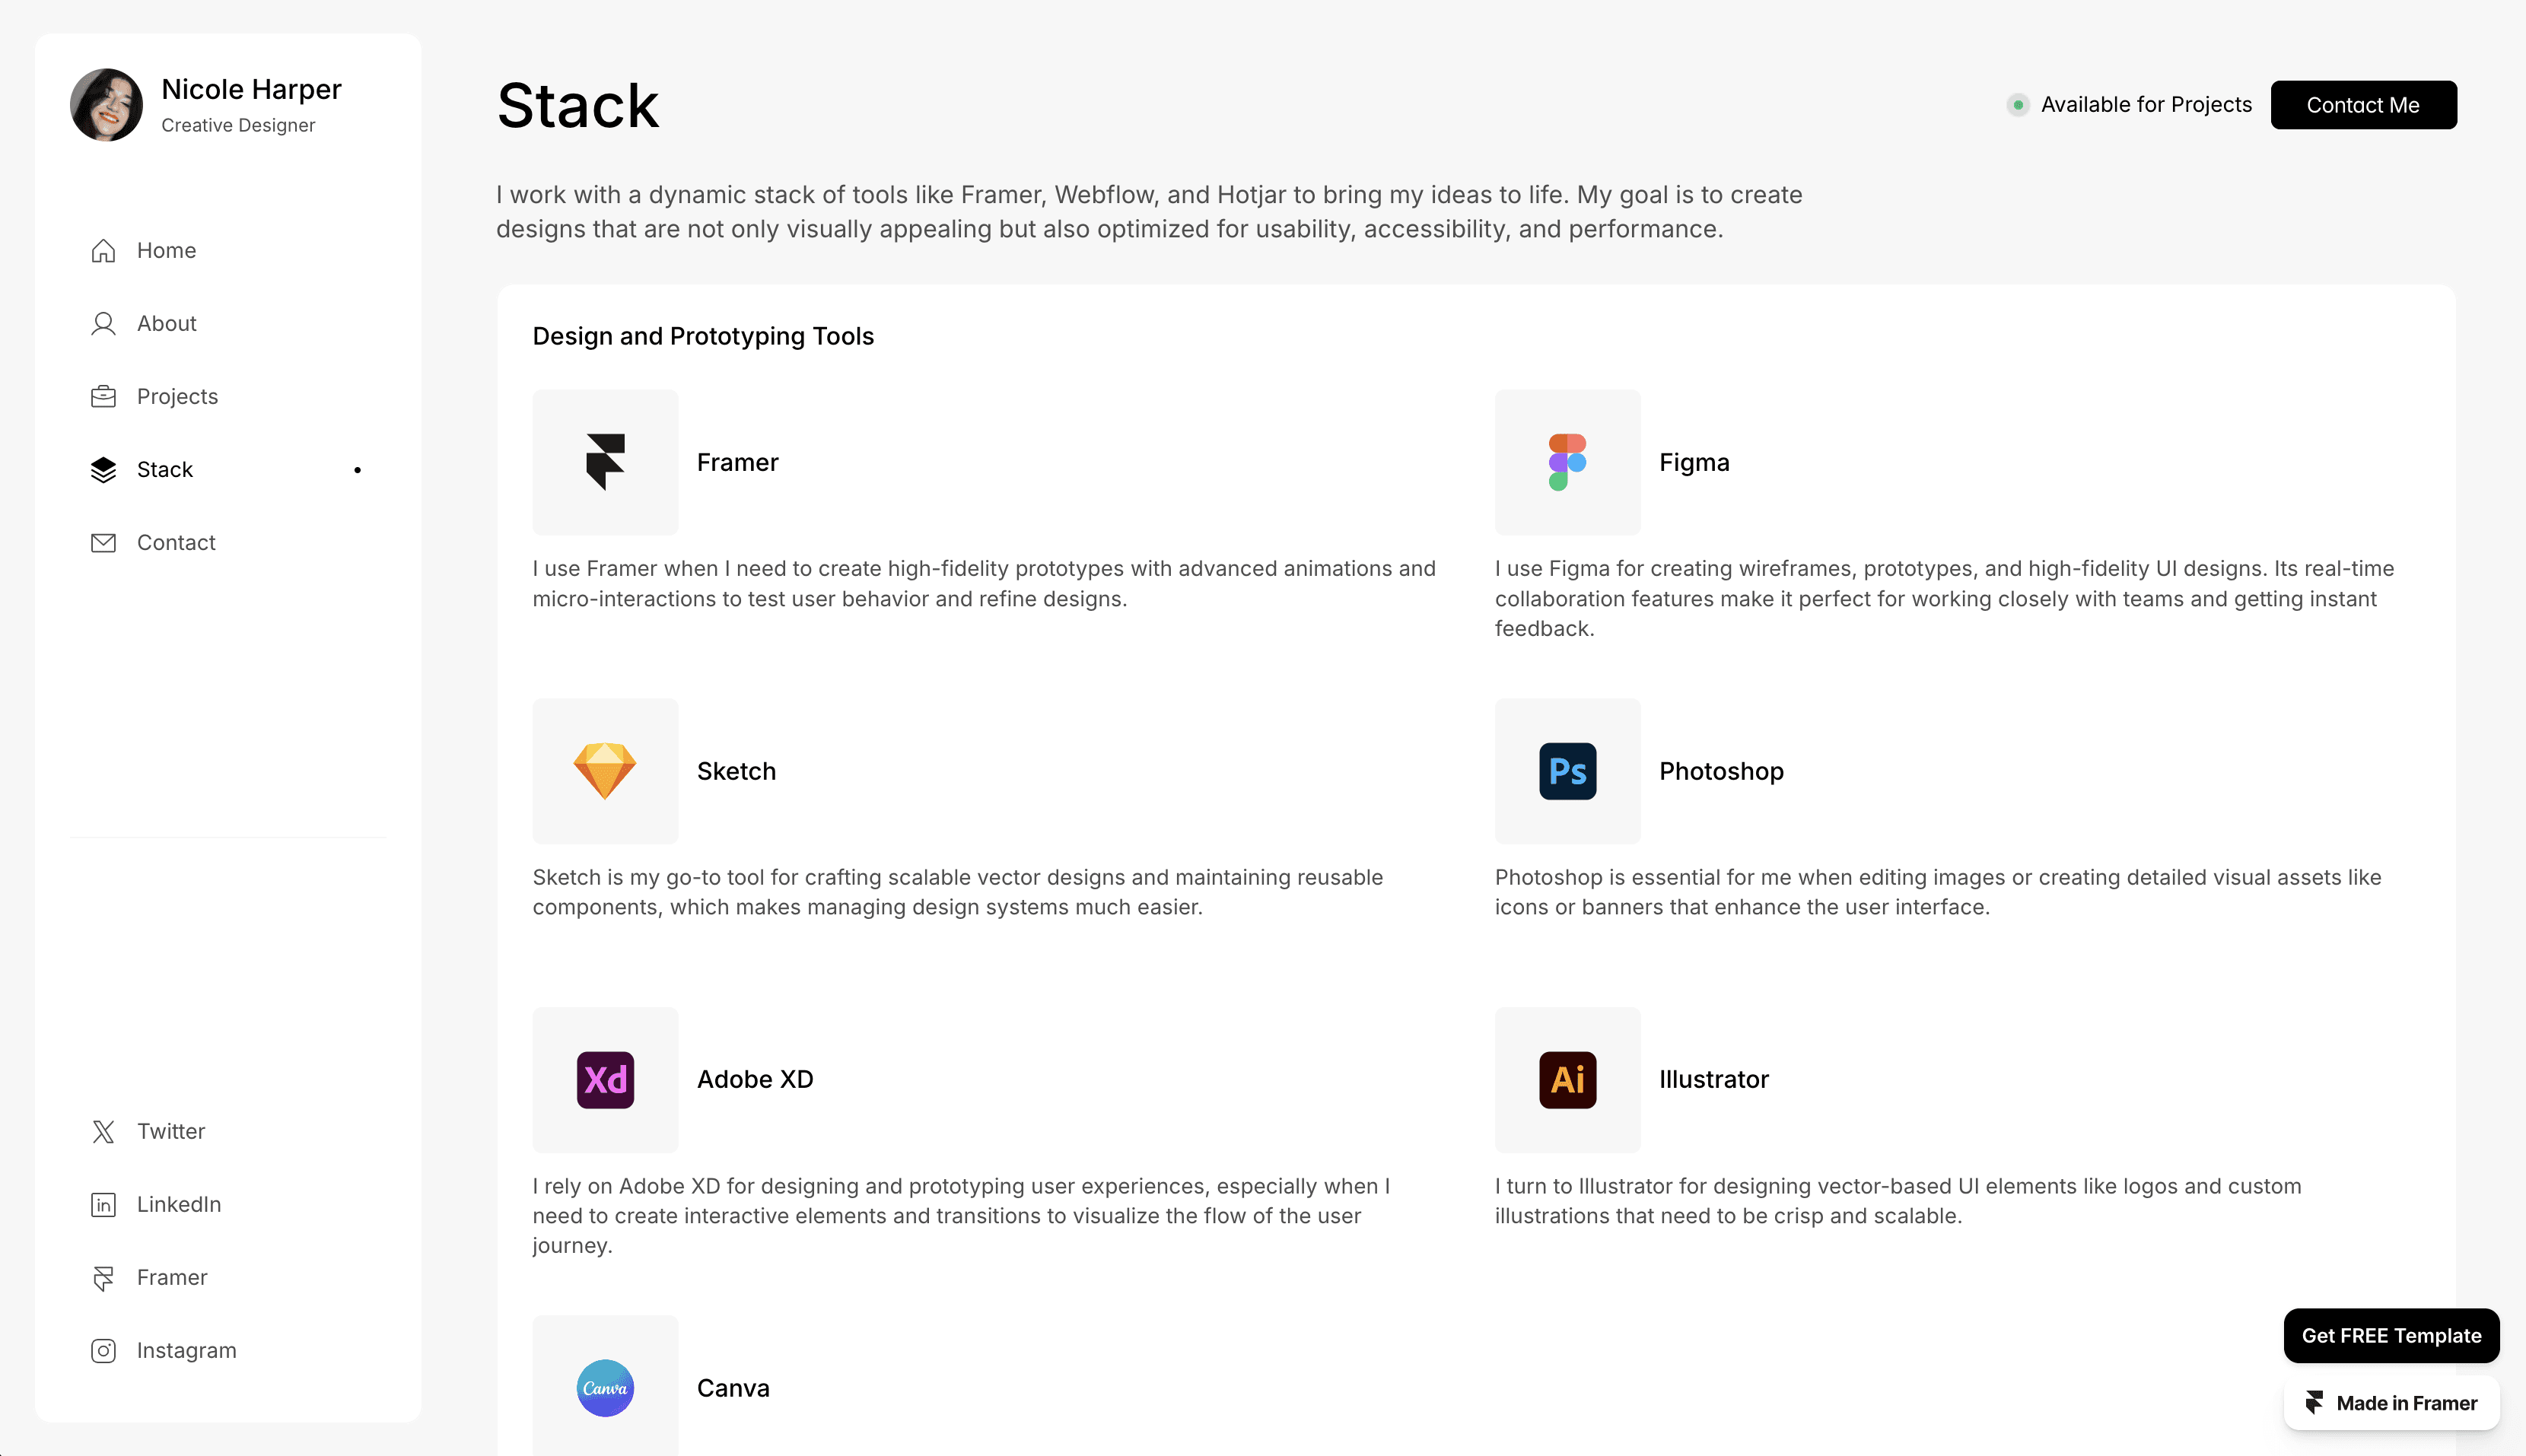Click the LinkedIn icon in sidebar
The height and width of the screenshot is (1456, 2526).
point(103,1204)
